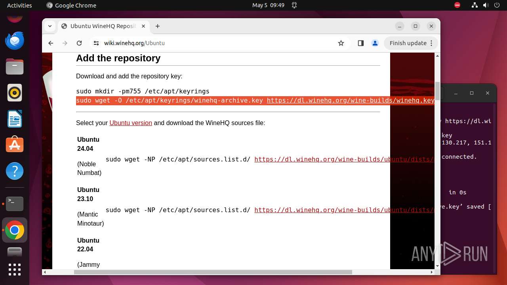507x285 pixels.
Task: Click the vertical scrollbar thumb
Action: click(437, 91)
